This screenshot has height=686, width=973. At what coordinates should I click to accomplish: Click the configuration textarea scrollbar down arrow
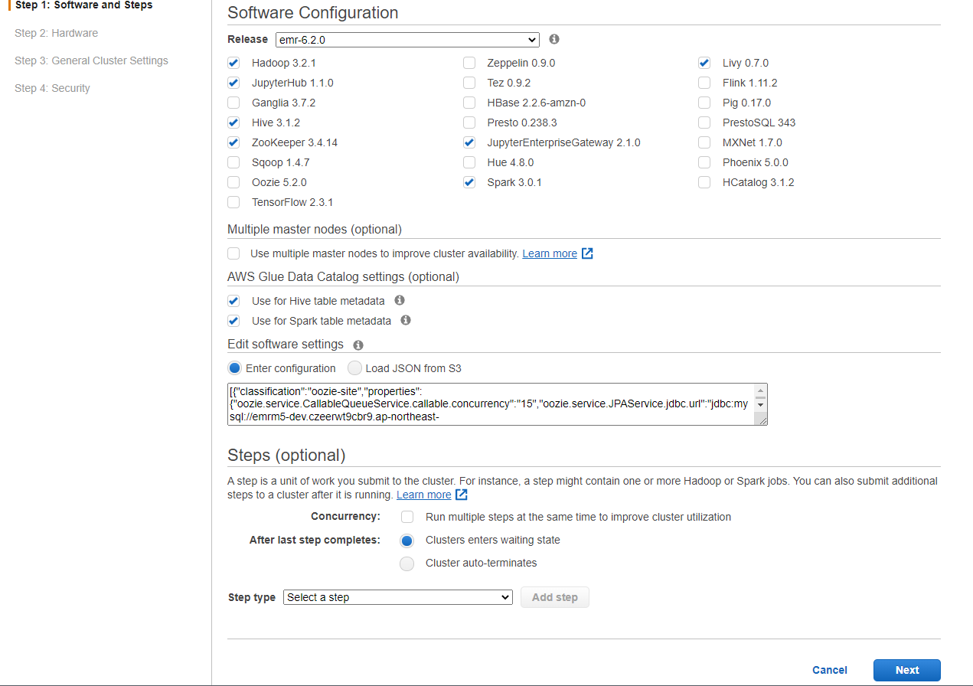tap(760, 406)
